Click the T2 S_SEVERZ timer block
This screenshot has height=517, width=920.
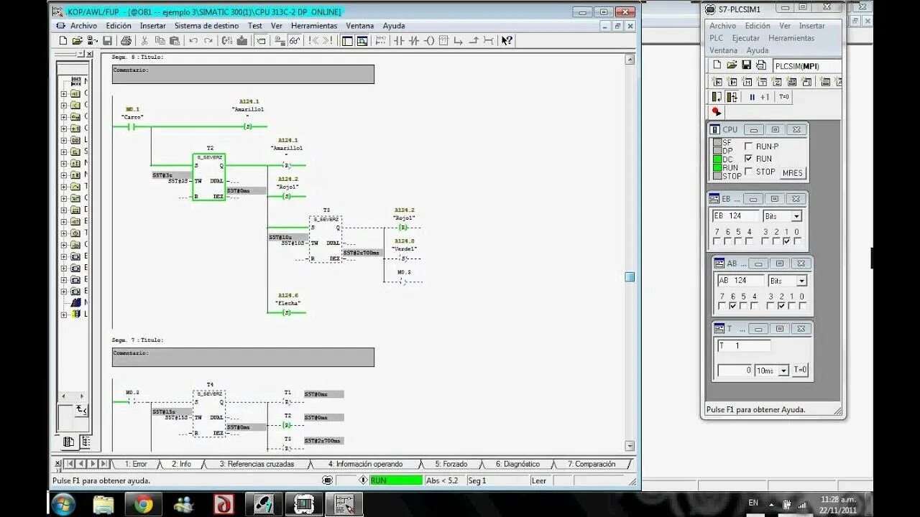209,177
